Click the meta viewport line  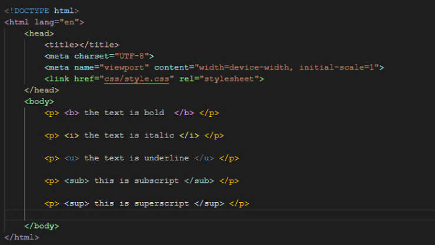click(214, 68)
